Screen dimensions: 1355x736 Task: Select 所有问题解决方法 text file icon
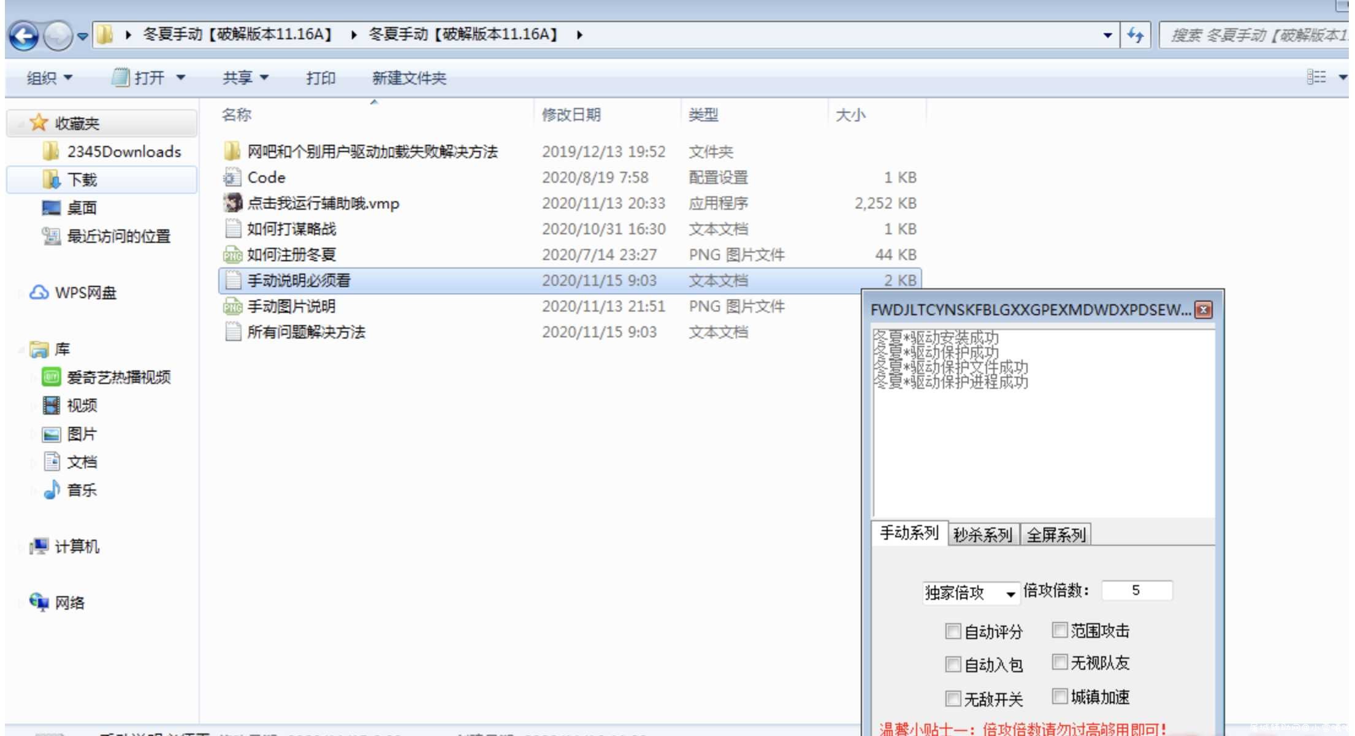[233, 331]
